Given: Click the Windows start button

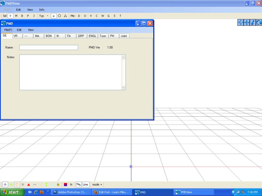Looking at the screenshot, I should [12, 192].
